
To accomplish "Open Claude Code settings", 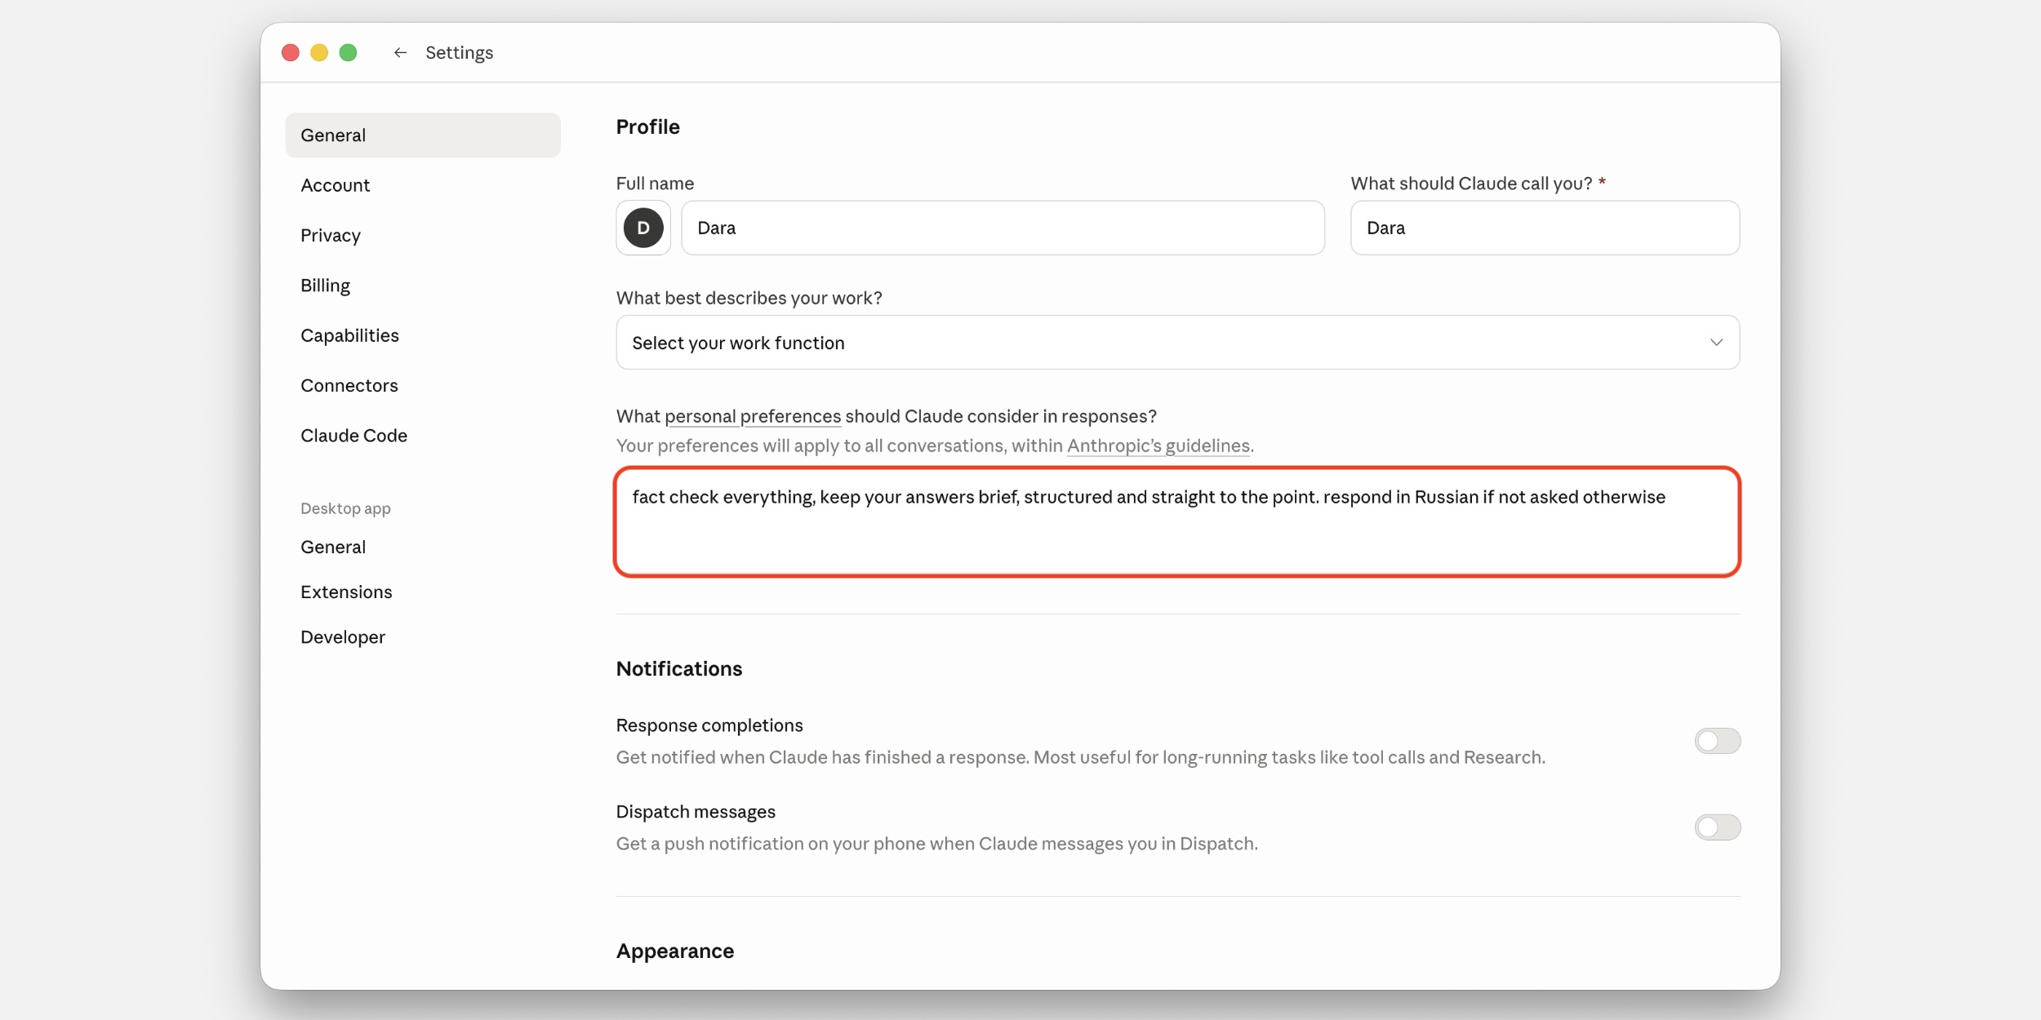I will tap(354, 436).
